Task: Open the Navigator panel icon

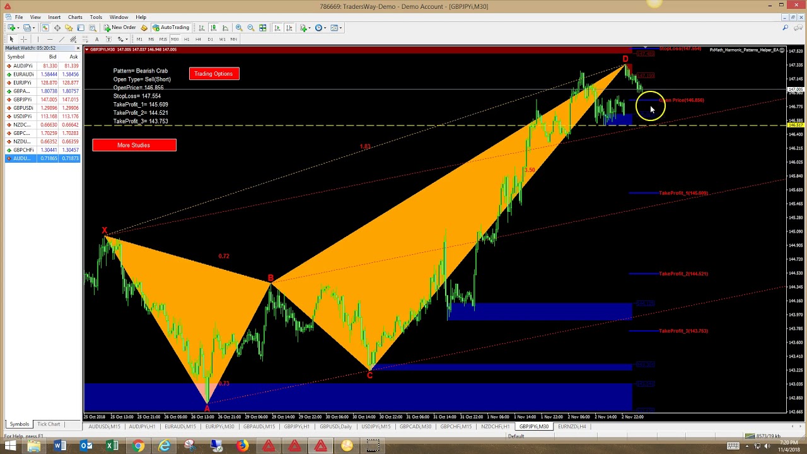Action: pos(68,28)
